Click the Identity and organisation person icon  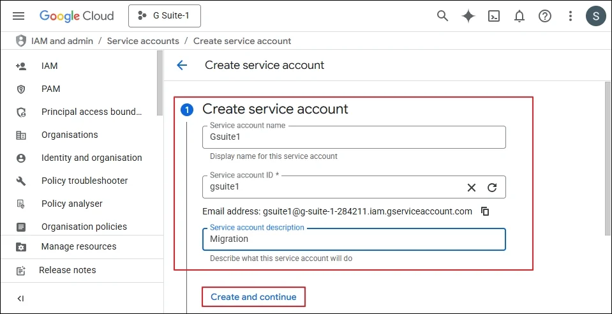(x=21, y=158)
